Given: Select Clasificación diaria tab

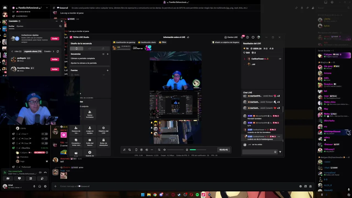Looking at the screenshot, I should 147,42.
